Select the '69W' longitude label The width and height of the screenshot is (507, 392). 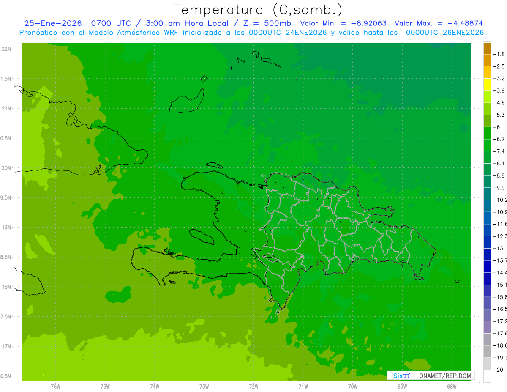click(402, 386)
